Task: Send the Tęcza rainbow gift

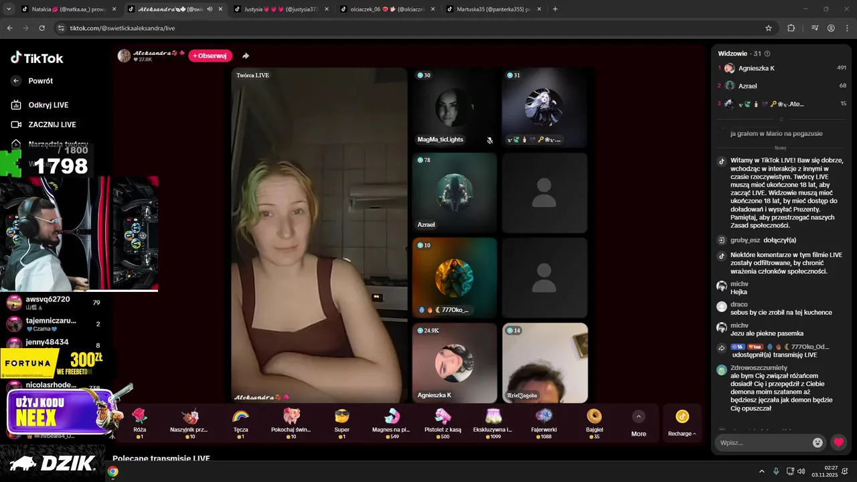Action: click(240, 423)
